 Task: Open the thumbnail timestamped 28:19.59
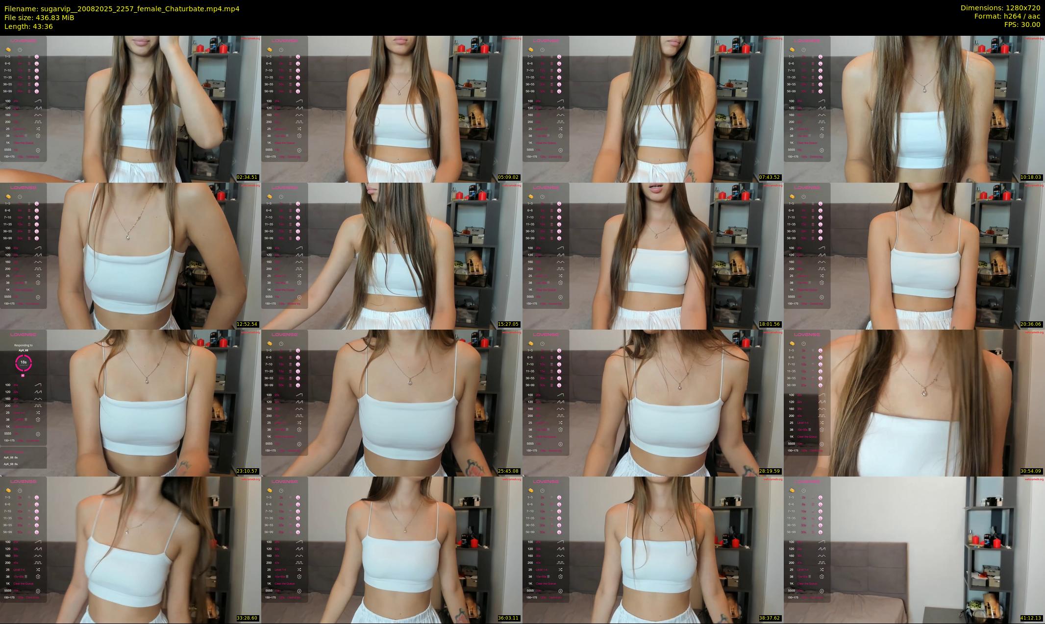[x=652, y=403]
